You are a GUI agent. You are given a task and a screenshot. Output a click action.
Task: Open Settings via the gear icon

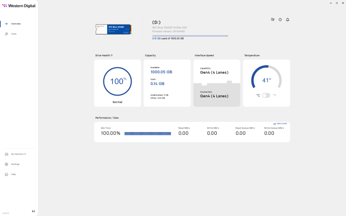pos(6,164)
